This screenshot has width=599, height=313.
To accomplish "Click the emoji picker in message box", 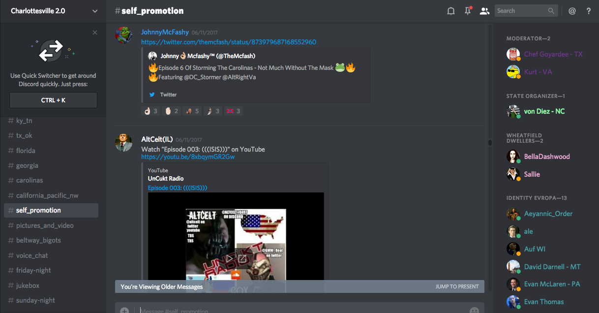I will tap(474, 310).
